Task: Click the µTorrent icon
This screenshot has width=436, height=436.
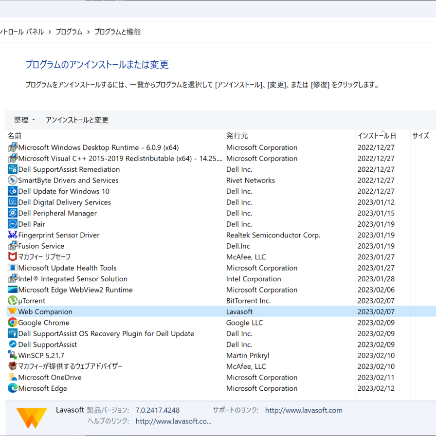Action: [13, 301]
